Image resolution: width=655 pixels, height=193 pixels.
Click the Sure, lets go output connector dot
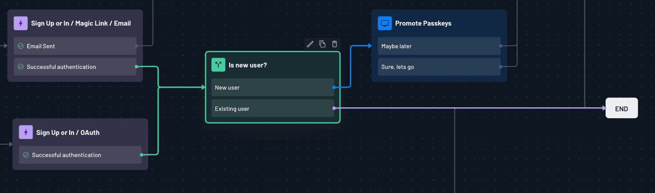(501, 67)
